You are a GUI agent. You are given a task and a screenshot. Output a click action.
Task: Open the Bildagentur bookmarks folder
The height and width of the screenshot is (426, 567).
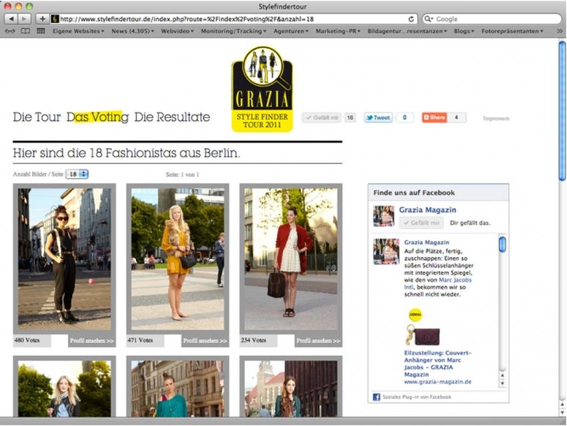click(x=407, y=31)
